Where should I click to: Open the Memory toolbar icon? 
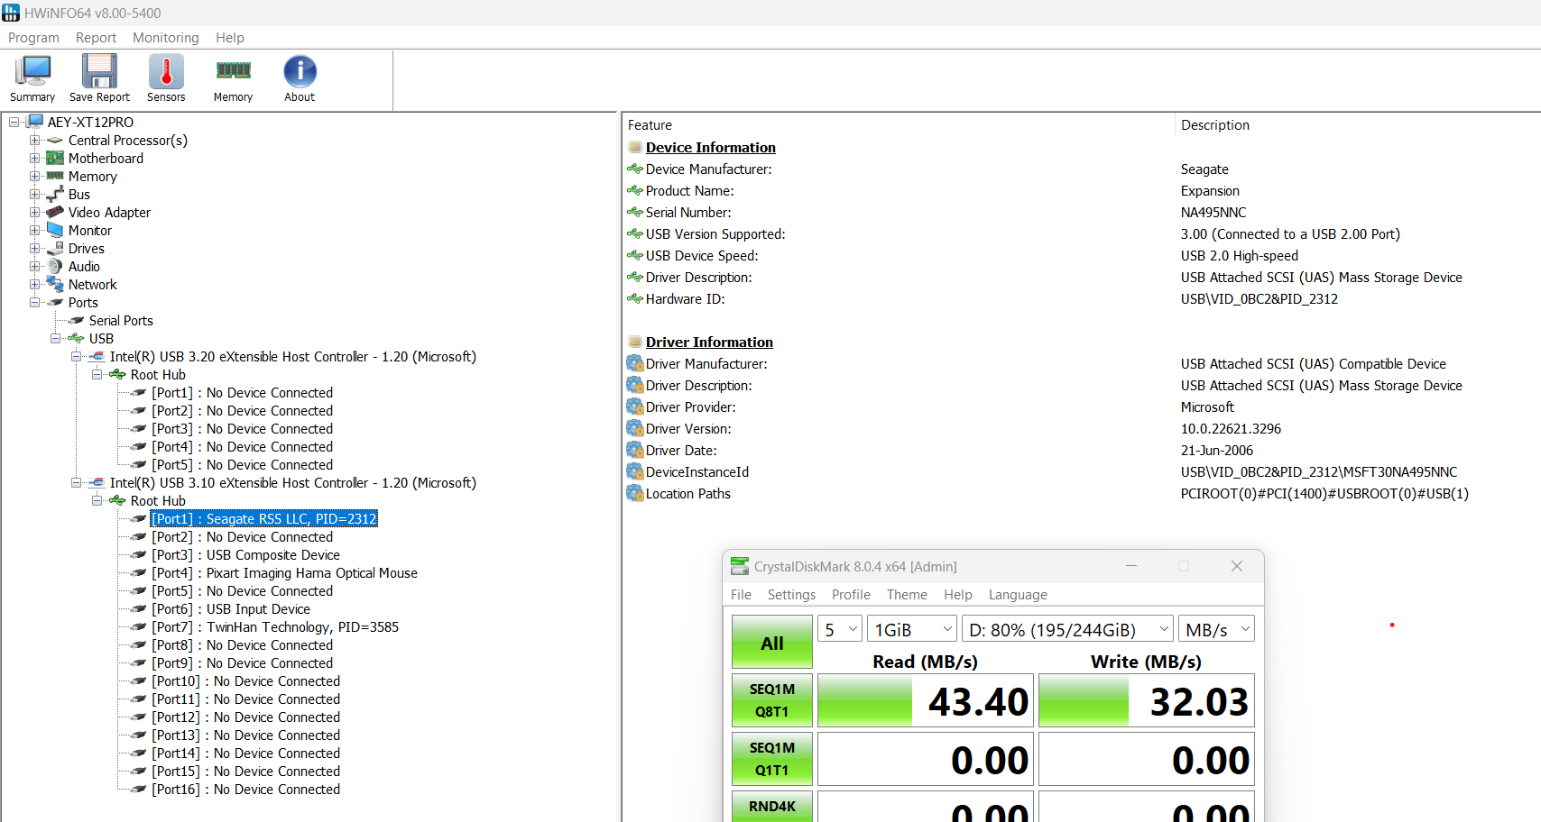point(233,78)
